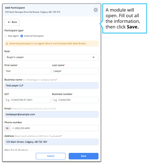Click the Address input field
Screen dimensions: 149x165
coord(51,142)
